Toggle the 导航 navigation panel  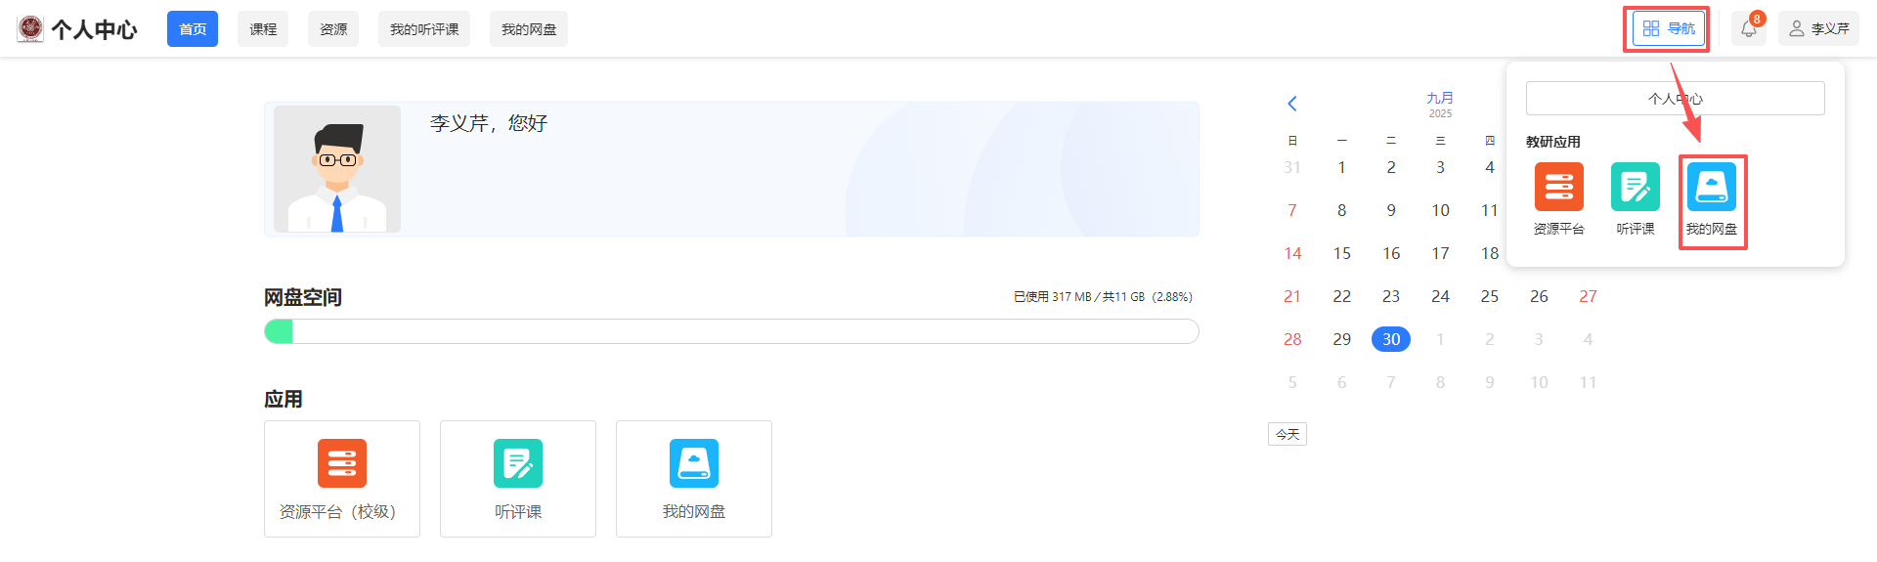1668,29
